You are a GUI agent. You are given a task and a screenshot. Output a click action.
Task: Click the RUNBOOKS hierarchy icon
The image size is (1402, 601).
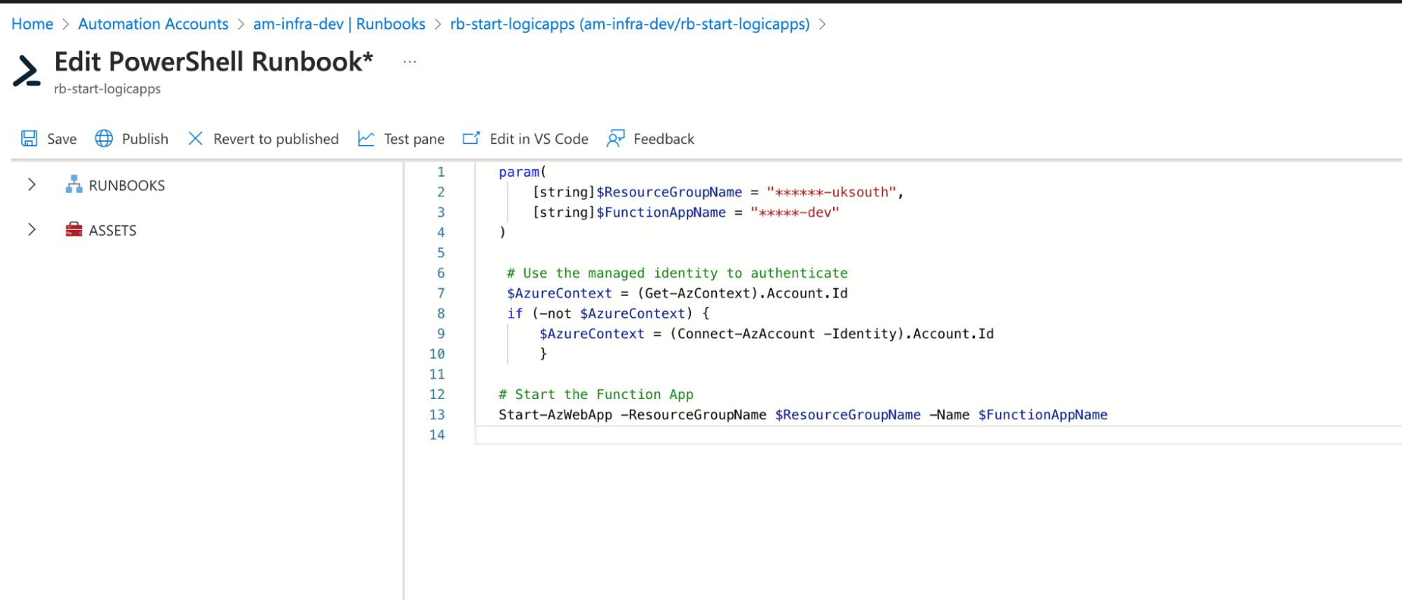click(x=74, y=185)
